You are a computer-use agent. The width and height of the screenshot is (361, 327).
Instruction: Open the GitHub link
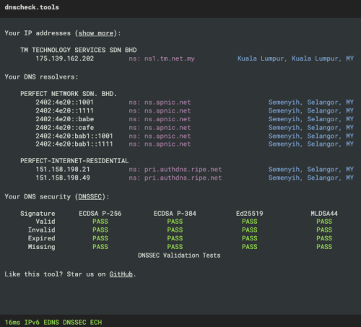(121, 274)
